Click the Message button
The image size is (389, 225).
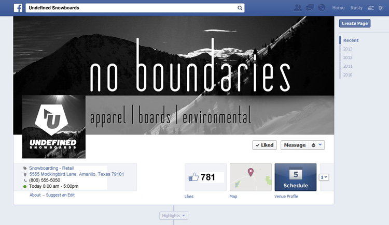click(x=295, y=145)
